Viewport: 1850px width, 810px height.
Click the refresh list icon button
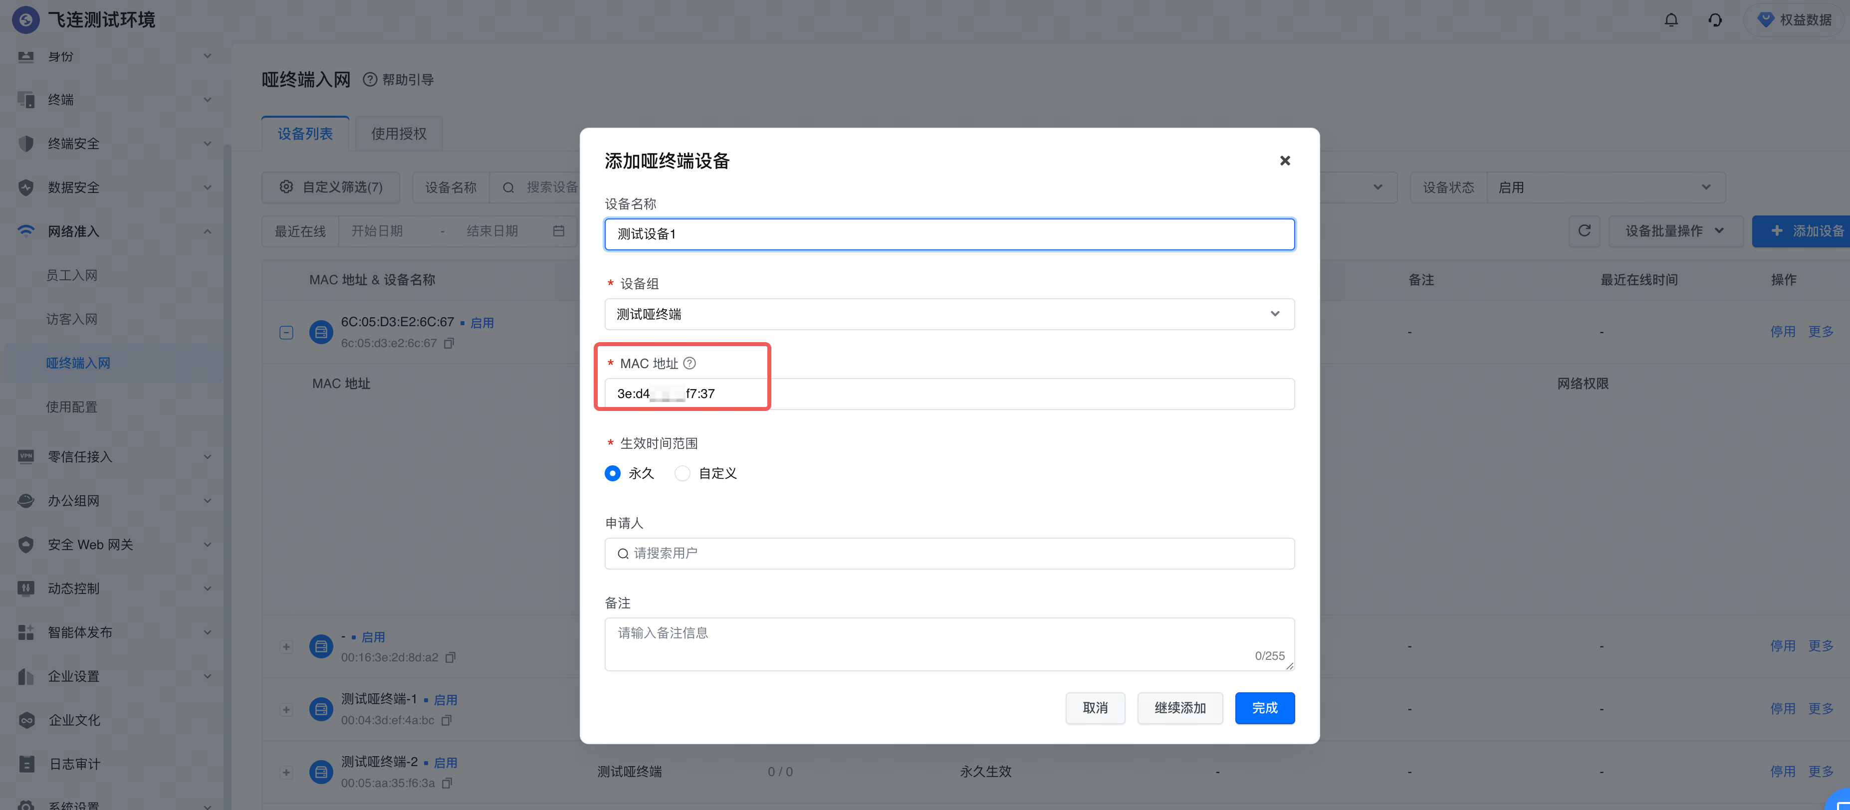point(1584,231)
